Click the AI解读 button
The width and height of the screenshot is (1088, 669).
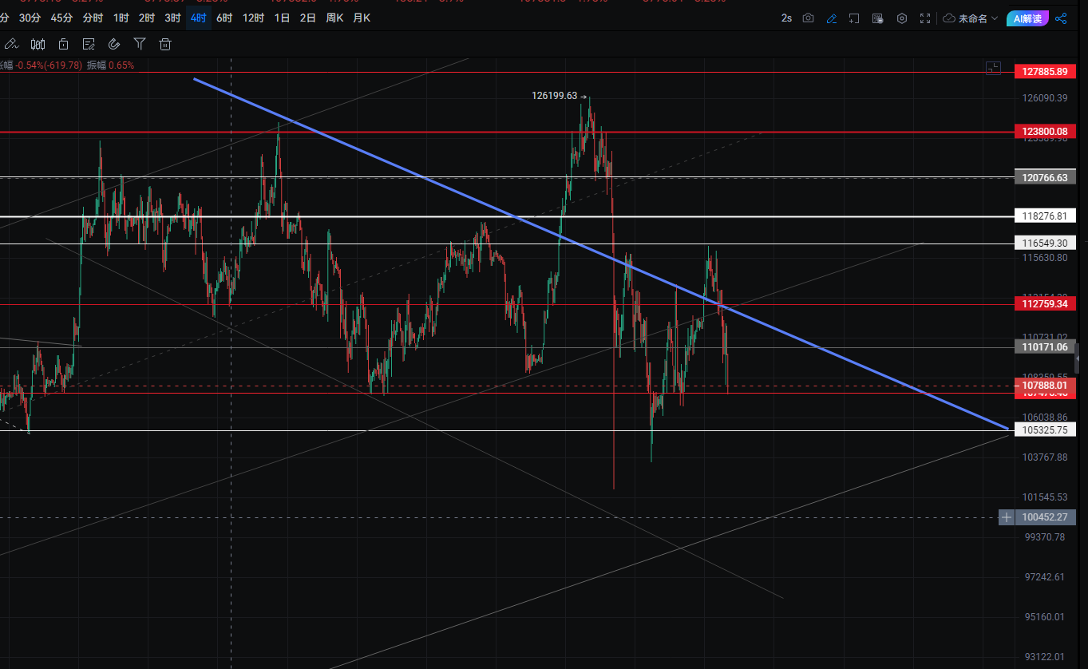coord(1027,18)
